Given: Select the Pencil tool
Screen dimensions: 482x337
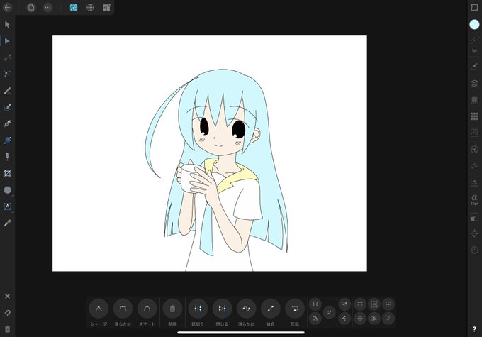Looking at the screenshot, I should pos(7,91).
